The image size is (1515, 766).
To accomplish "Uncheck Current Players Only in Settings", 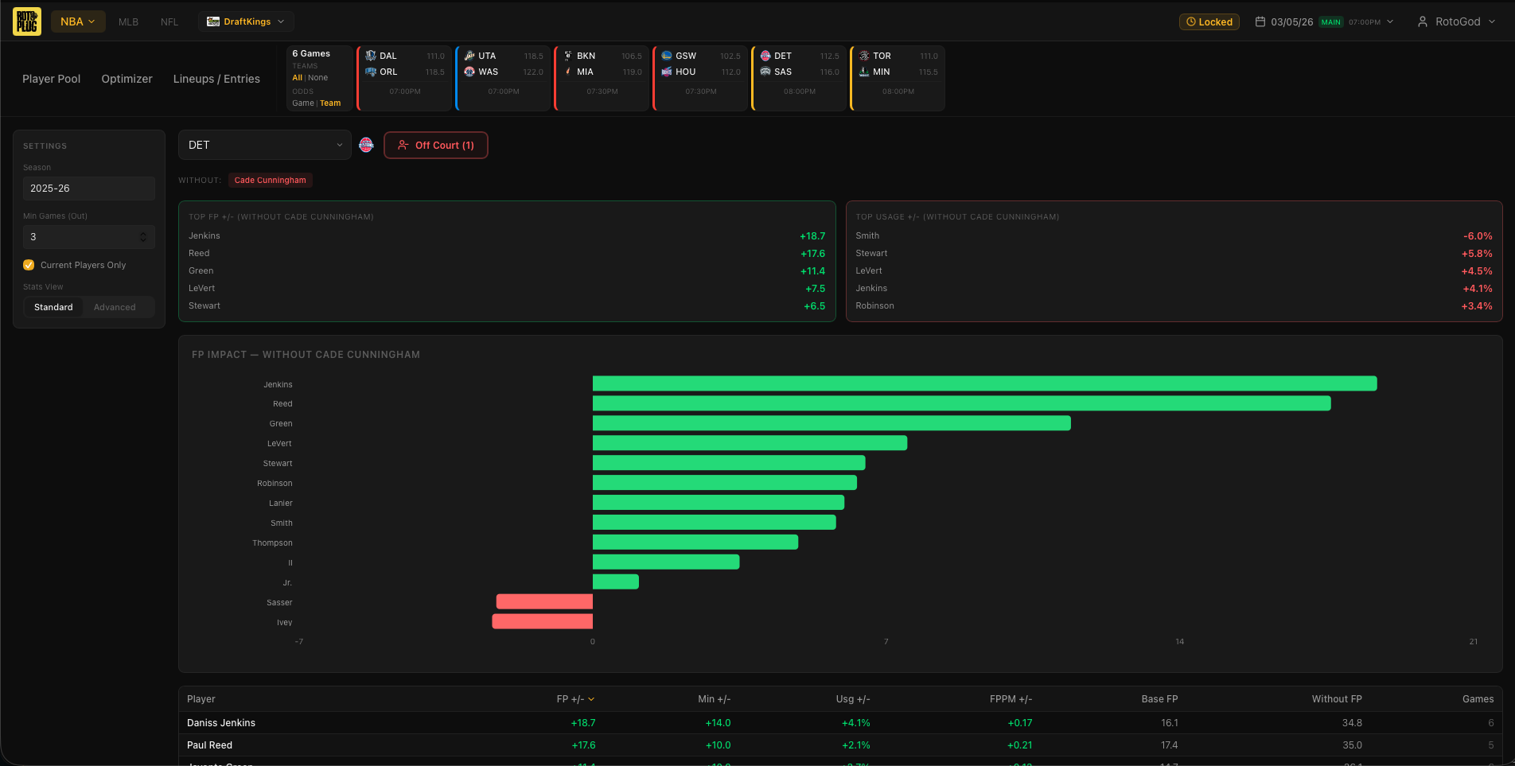I will (x=29, y=265).
